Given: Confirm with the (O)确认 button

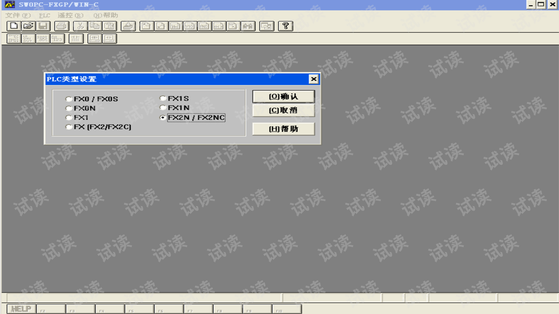Looking at the screenshot, I should tap(284, 97).
